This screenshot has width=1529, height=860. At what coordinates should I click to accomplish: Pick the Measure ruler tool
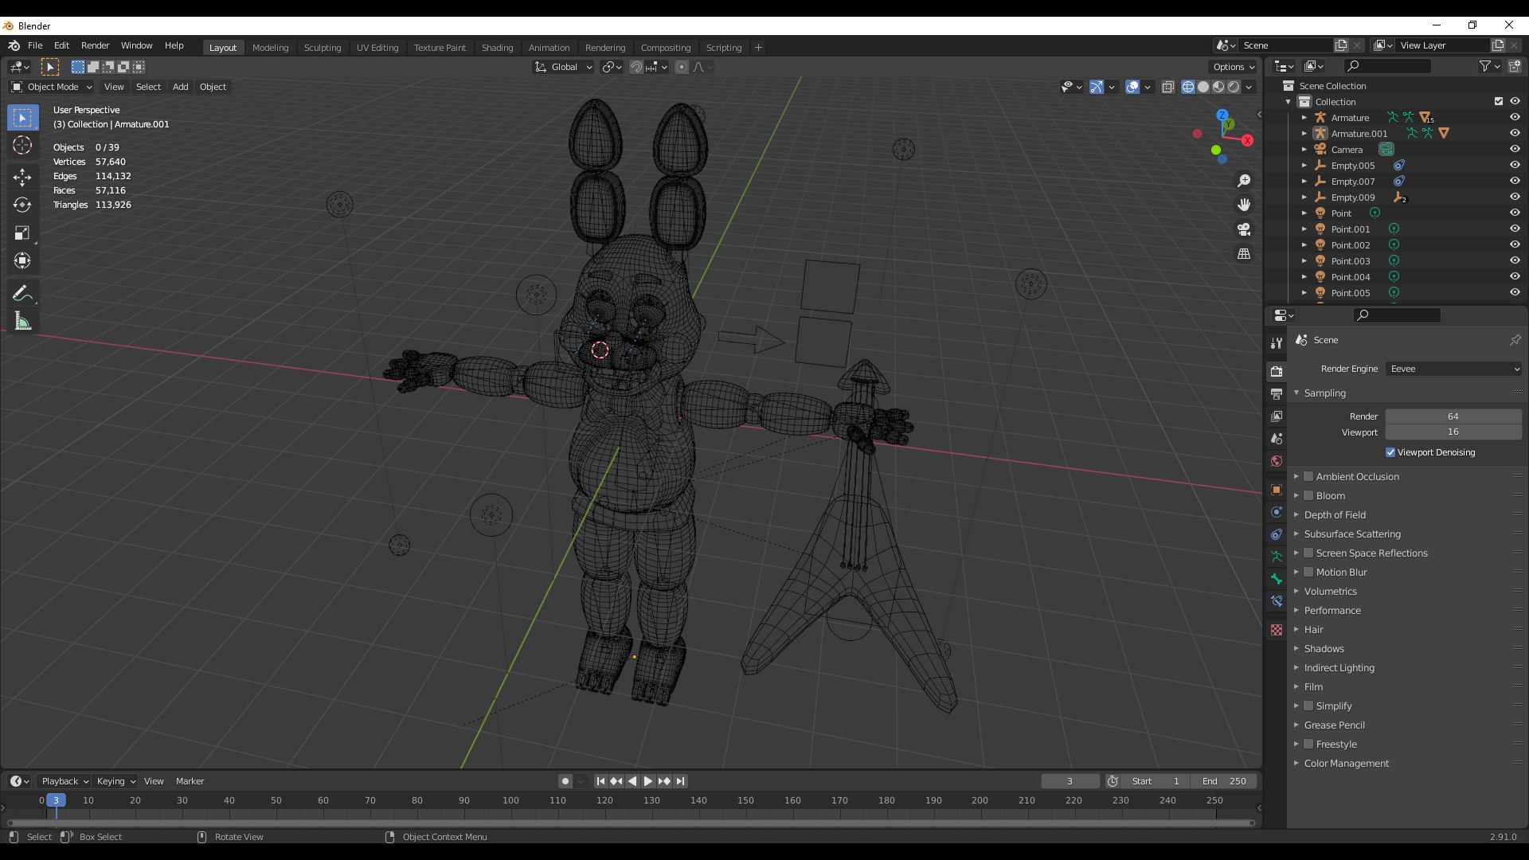(x=22, y=322)
